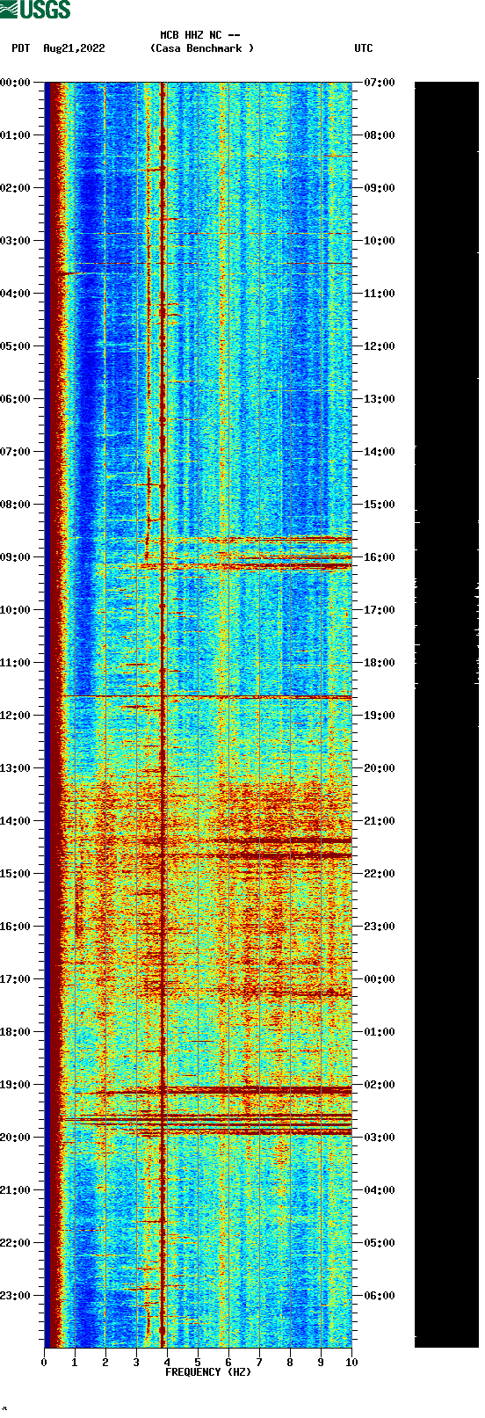Click the 11:00 PDT time label
This screenshot has width=485, height=1418.
point(15,663)
